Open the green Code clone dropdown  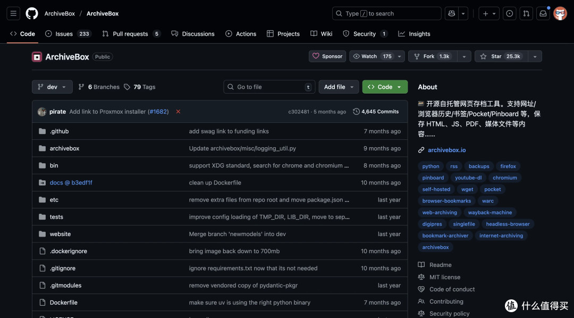385,87
